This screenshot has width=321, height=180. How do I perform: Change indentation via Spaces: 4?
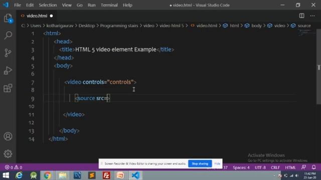(241, 167)
